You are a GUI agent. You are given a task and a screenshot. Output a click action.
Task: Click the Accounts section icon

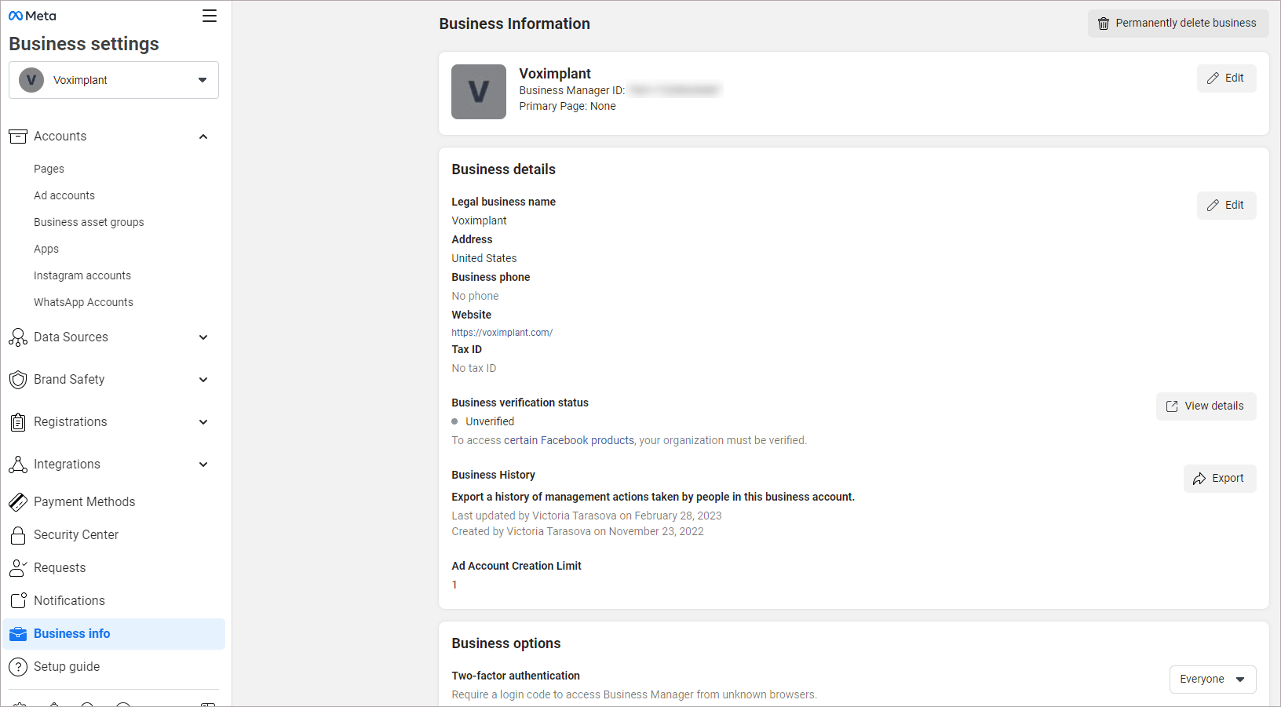(18, 137)
